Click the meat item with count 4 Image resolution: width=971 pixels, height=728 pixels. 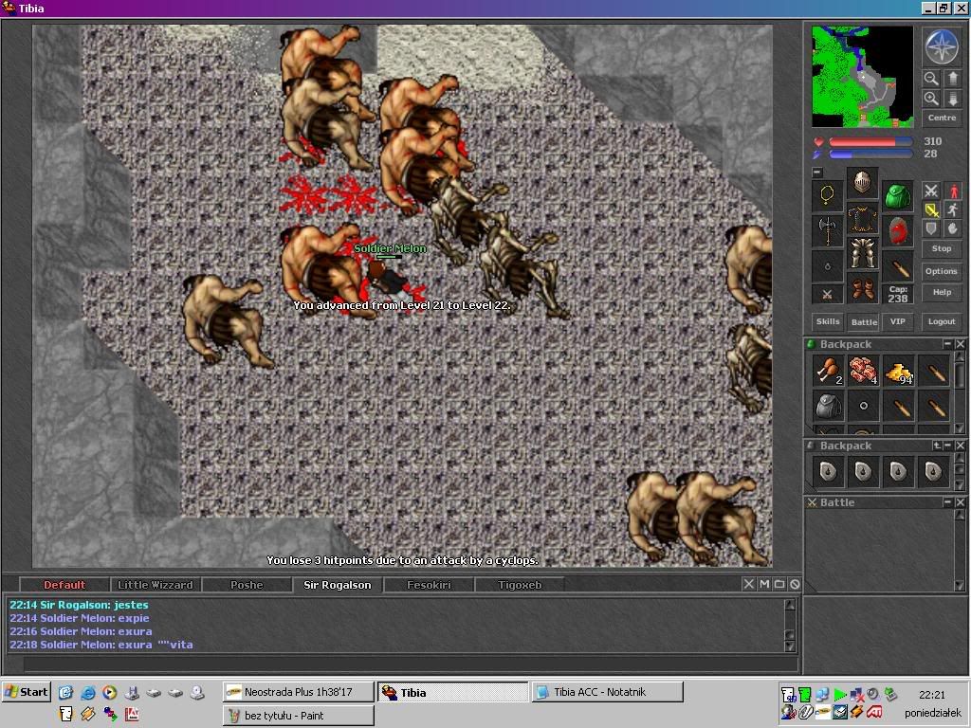pos(863,371)
